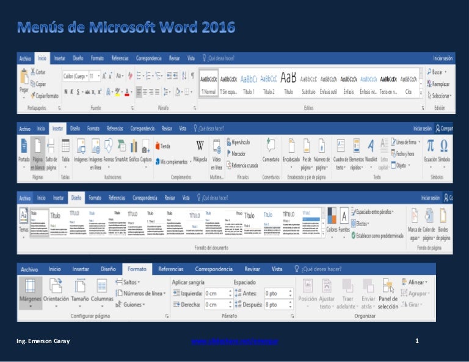Click the Izquierda indent input field
The image size is (469, 362).
pyautogui.click(x=215, y=293)
